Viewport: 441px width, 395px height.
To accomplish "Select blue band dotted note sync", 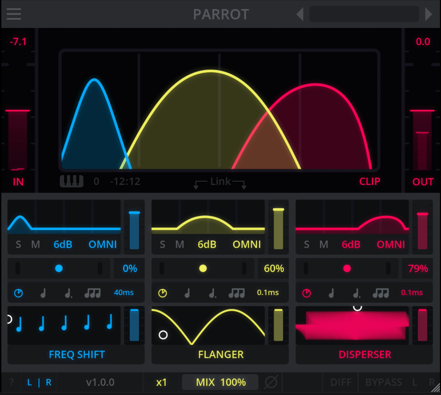I will tap(68, 293).
